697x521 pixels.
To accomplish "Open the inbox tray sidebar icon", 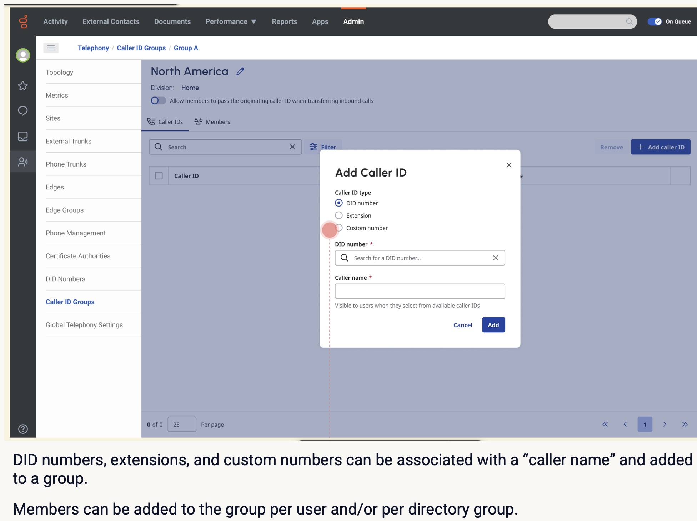I will pos(23,137).
